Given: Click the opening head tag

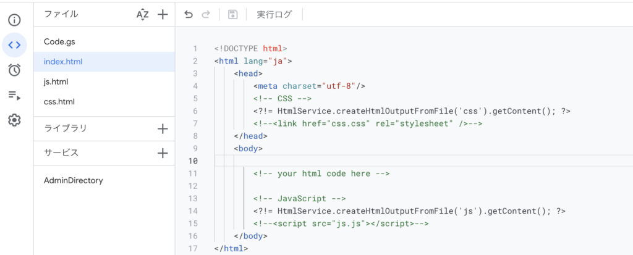Looking at the screenshot, I should pos(249,74).
